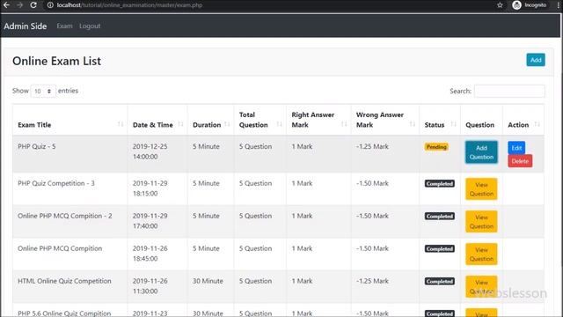Image resolution: width=563 pixels, height=317 pixels.
Task: Click the 'Online Exam List' heading
Action: (x=56, y=61)
